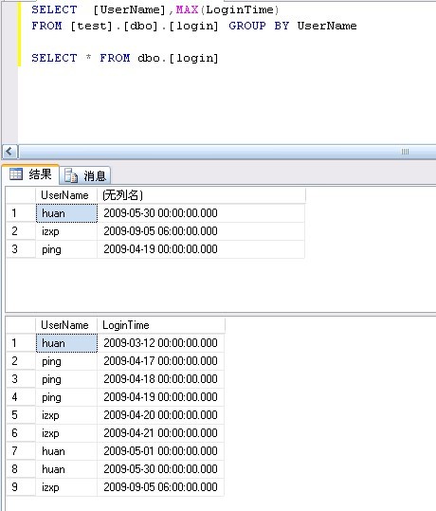
Task: Click GROUP keyword in the query editor
Action: point(247,26)
